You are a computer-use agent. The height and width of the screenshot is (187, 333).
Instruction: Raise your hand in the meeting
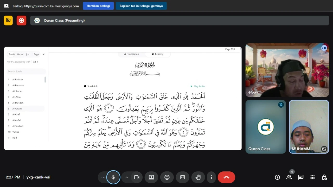tap(198, 177)
